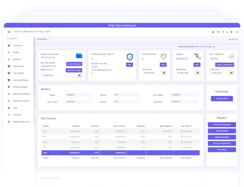Open Net Position in navigation

coord(18,66)
